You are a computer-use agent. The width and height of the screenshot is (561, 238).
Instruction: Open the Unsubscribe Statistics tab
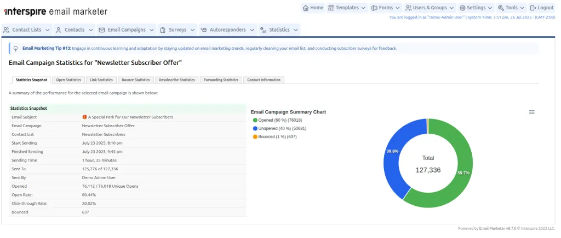177,80
